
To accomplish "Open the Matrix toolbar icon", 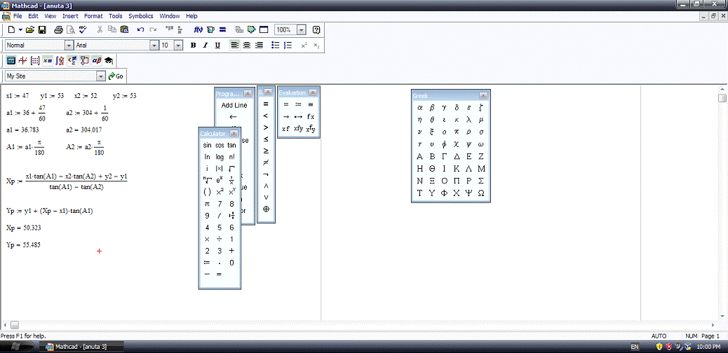I will tap(35, 60).
